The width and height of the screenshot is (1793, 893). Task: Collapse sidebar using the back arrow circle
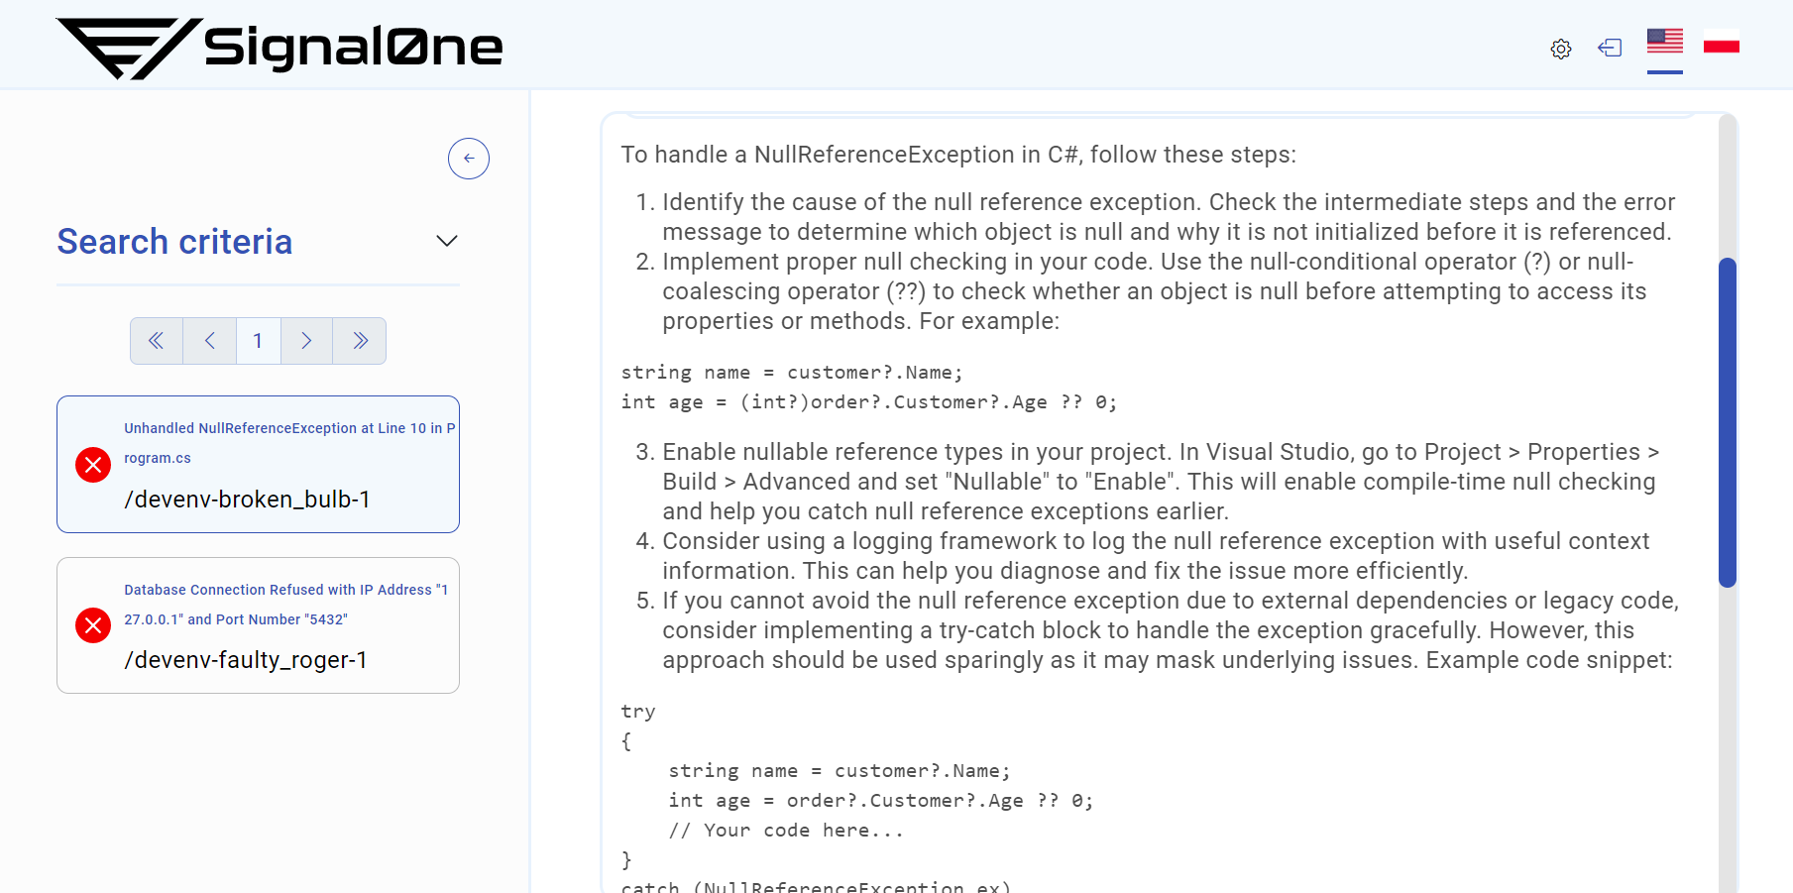[x=468, y=159]
